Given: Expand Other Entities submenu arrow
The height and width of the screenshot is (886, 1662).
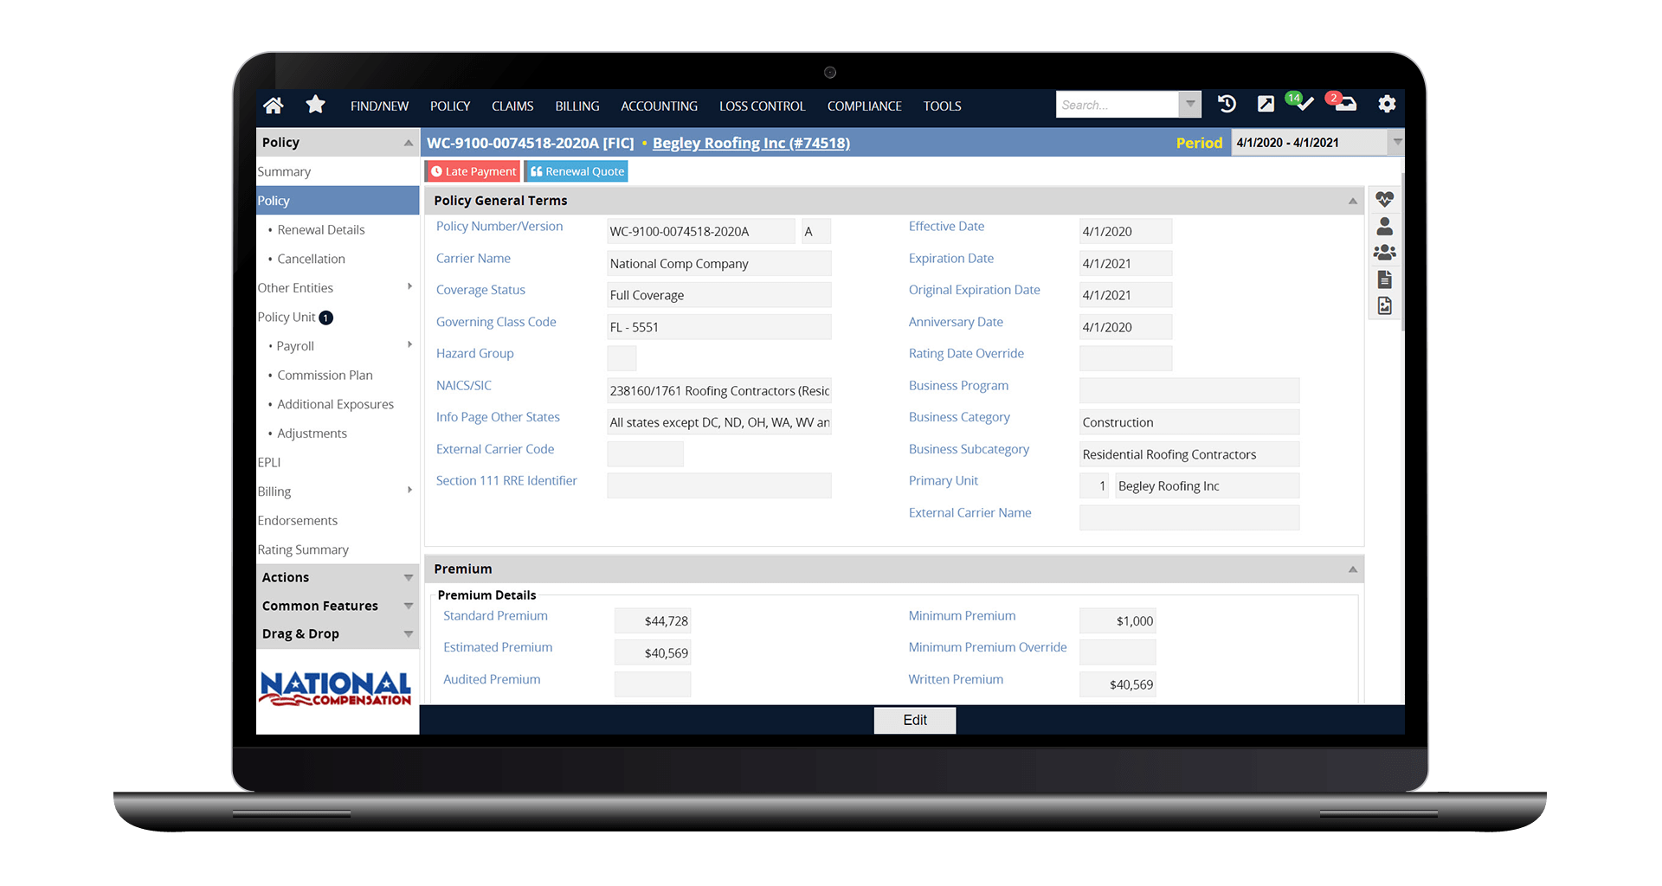Looking at the screenshot, I should pyautogui.click(x=409, y=286).
